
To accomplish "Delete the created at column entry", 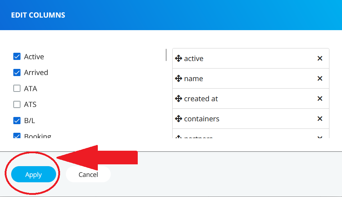I will (320, 99).
